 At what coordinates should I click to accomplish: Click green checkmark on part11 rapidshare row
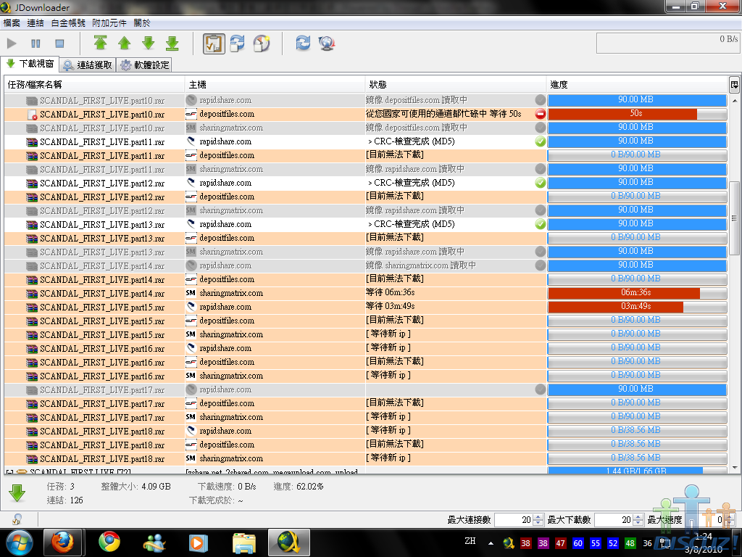click(x=540, y=141)
